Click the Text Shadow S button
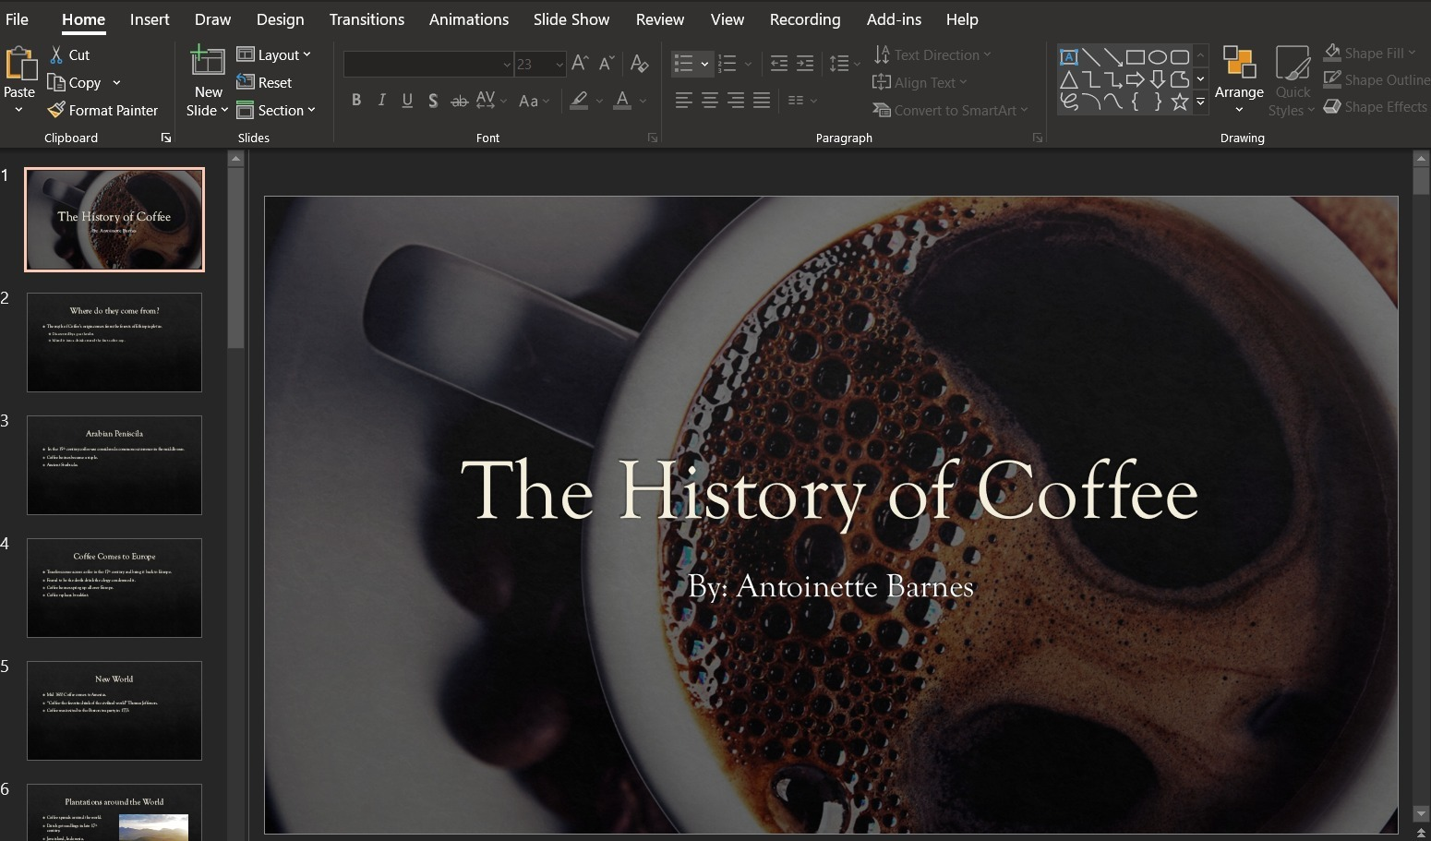Screen dimensions: 1431x841 click(433, 101)
